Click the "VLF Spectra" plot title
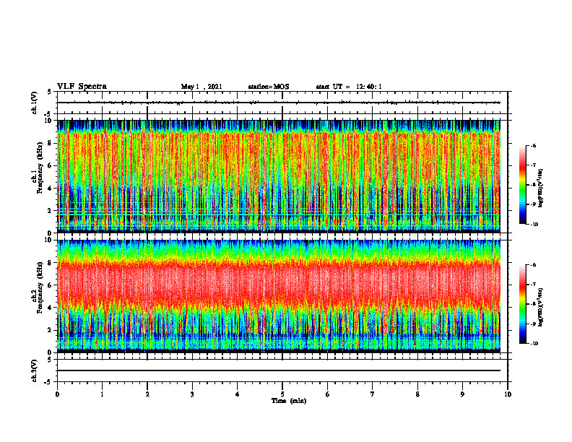The height and width of the screenshot is (442, 572). pyautogui.click(x=82, y=87)
